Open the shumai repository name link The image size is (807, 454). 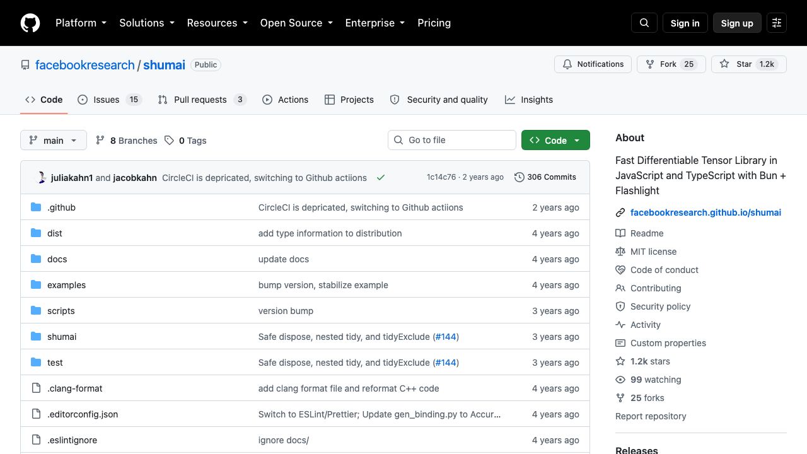pyautogui.click(x=164, y=65)
